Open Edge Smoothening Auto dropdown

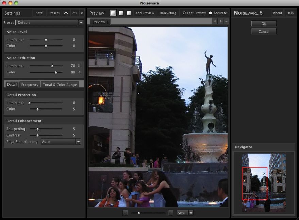point(78,142)
